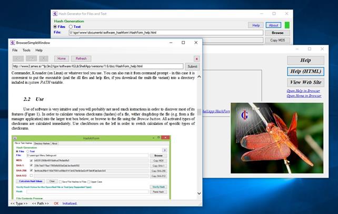Click the browser forward arrow button
Image resolution: width=338 pixels, height=214 pixels.
[x=31, y=58]
